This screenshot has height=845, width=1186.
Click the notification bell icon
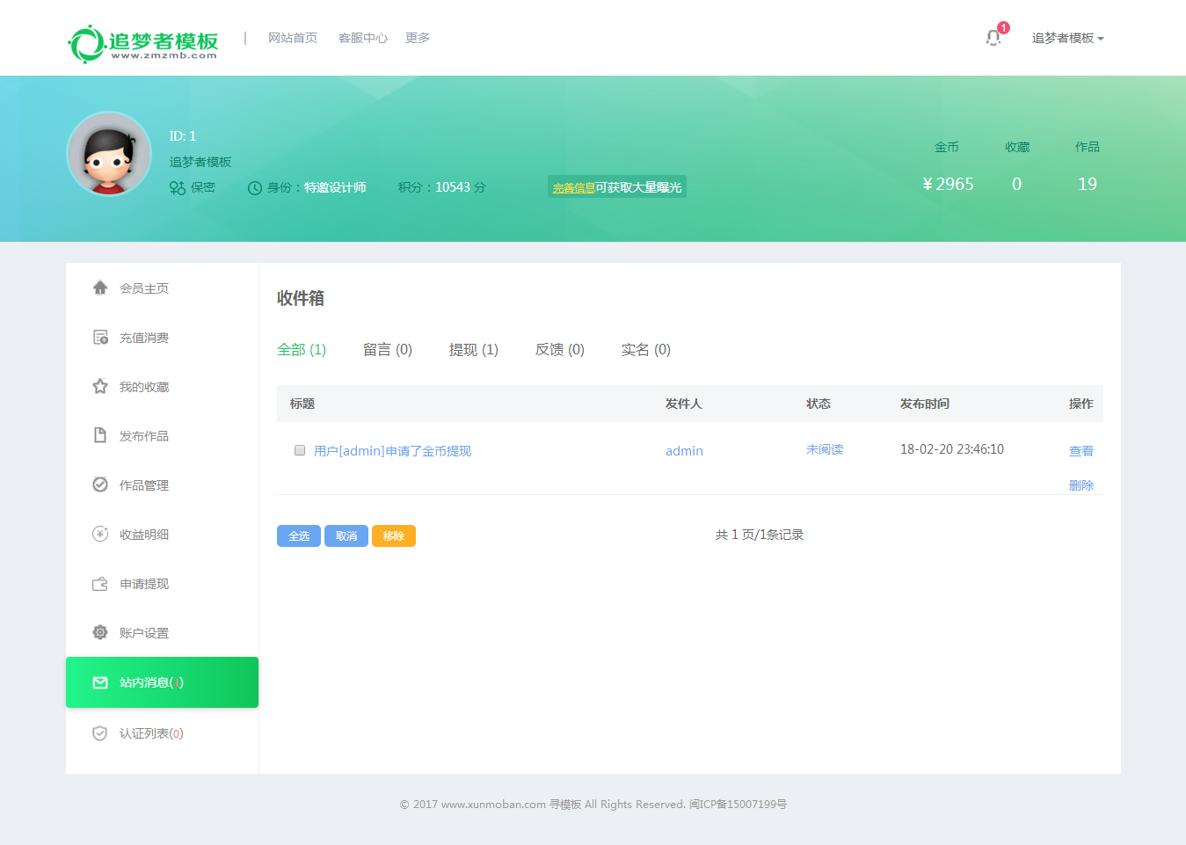click(x=993, y=38)
